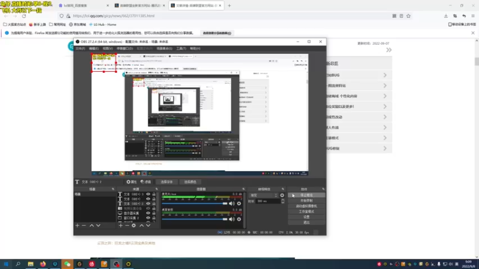Hide the 显示器采集 source
The height and width of the screenshot is (269, 479).
[x=148, y=213]
